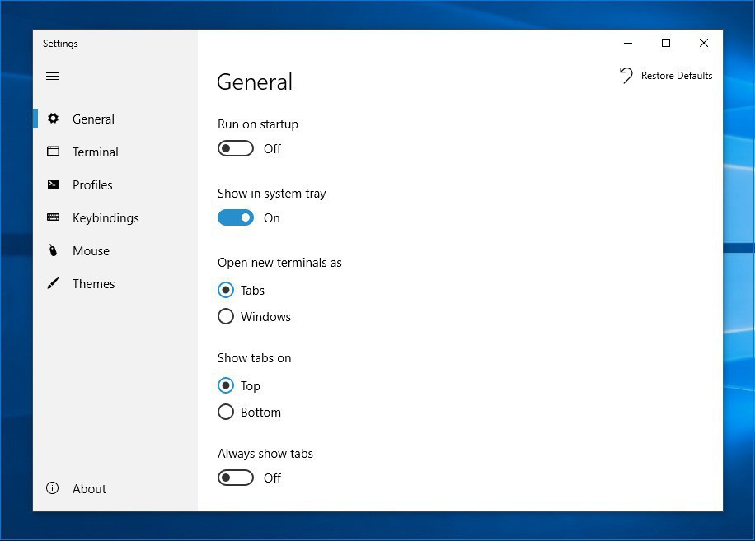Pick the Top radio option

[x=226, y=385]
